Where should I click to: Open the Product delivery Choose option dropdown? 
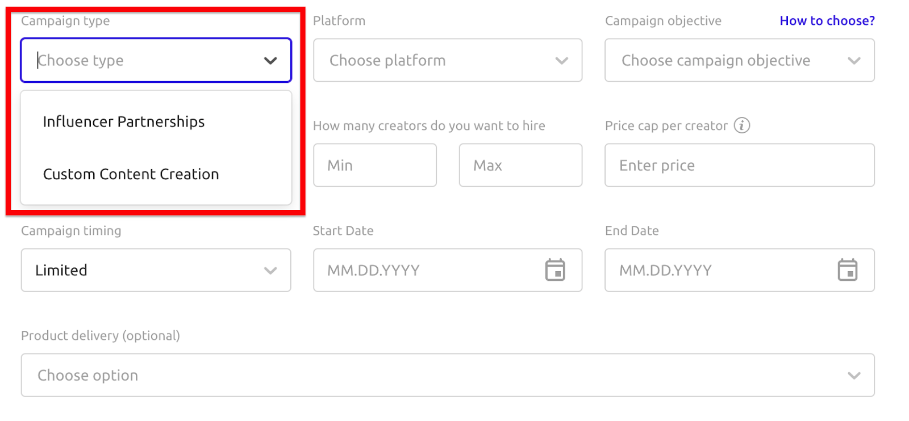pyautogui.click(x=448, y=375)
